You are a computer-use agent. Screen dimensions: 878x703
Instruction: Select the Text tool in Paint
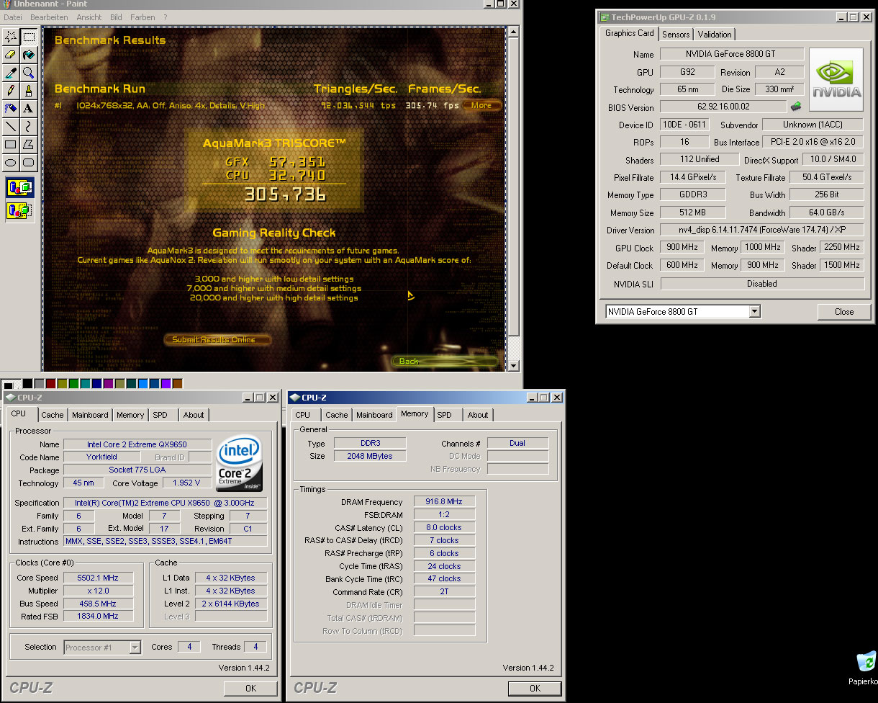pyautogui.click(x=28, y=108)
